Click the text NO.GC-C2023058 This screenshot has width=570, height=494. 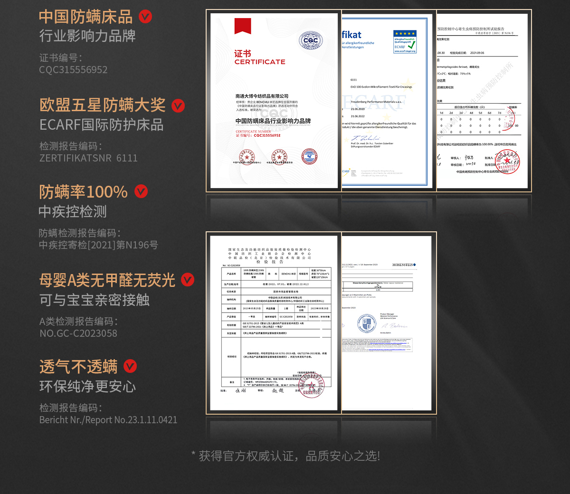78,333
